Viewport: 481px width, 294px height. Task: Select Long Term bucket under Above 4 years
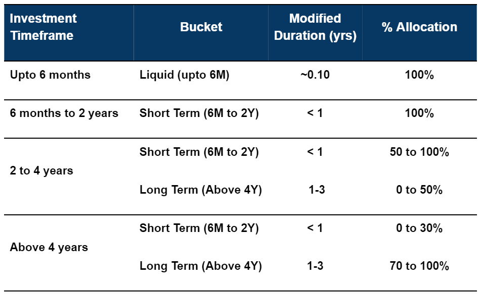[x=200, y=266]
